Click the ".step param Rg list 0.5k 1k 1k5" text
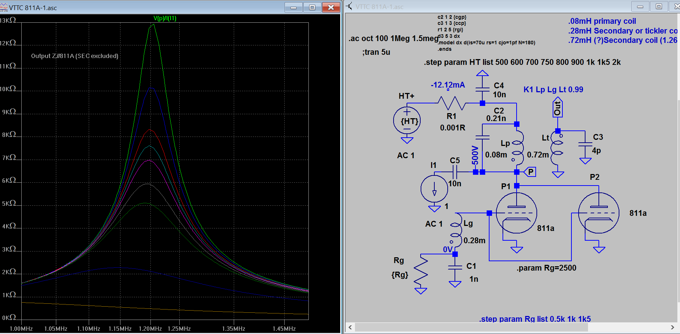 click(535, 319)
